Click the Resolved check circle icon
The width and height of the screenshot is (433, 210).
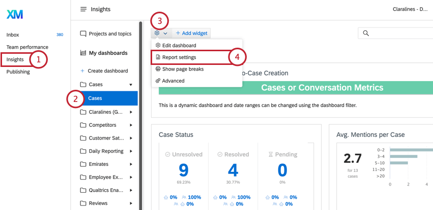point(220,155)
